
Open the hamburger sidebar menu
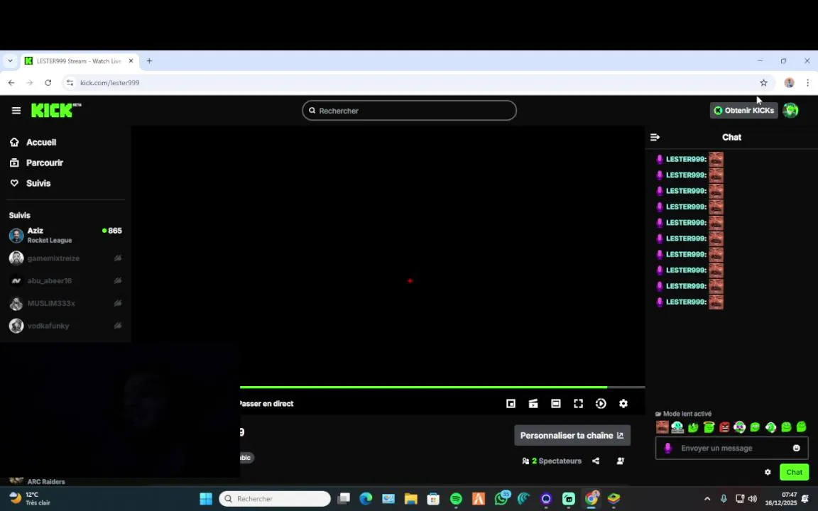click(x=16, y=111)
